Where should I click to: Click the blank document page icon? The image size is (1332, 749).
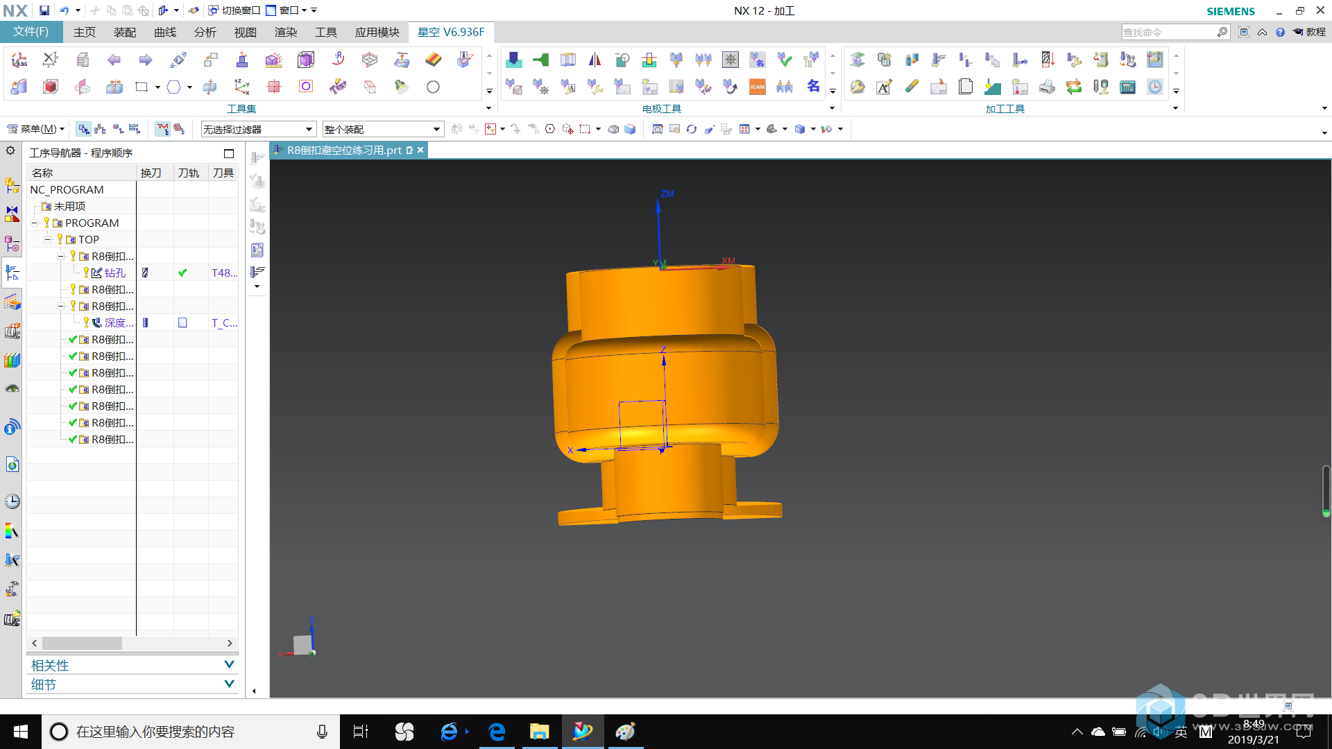[966, 87]
